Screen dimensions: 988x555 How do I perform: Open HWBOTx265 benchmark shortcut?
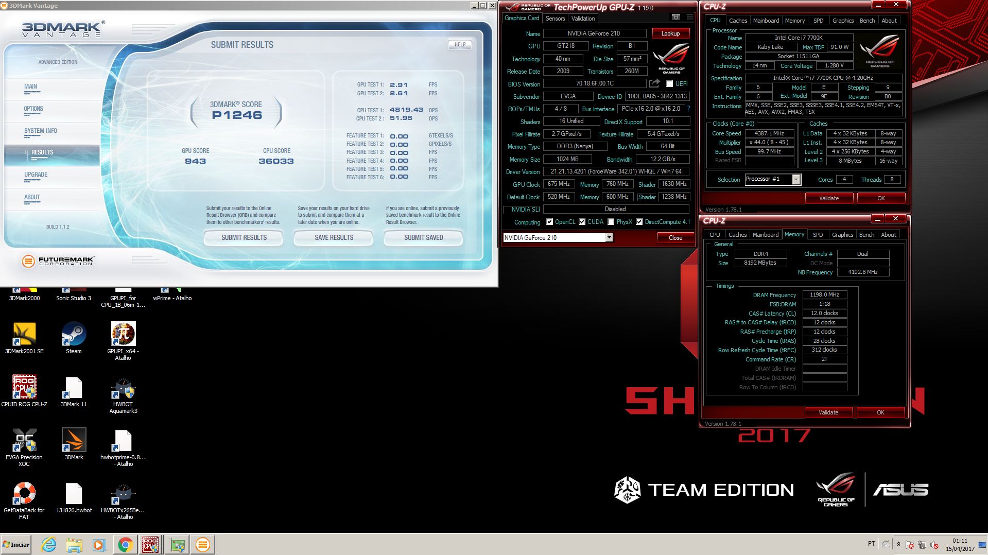[123, 500]
